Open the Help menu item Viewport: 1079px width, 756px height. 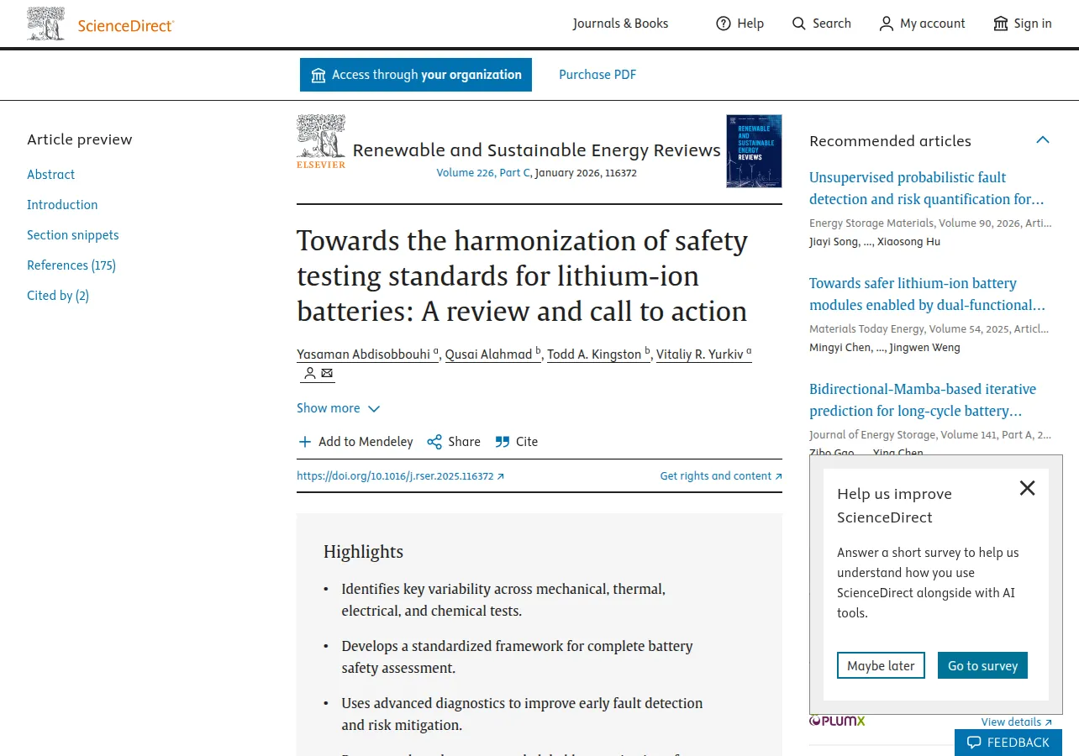tap(740, 24)
